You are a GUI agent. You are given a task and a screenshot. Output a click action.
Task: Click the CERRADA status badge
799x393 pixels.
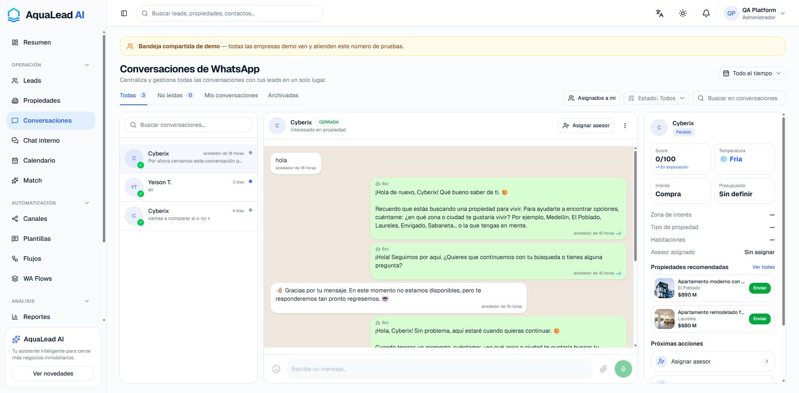pyautogui.click(x=329, y=122)
